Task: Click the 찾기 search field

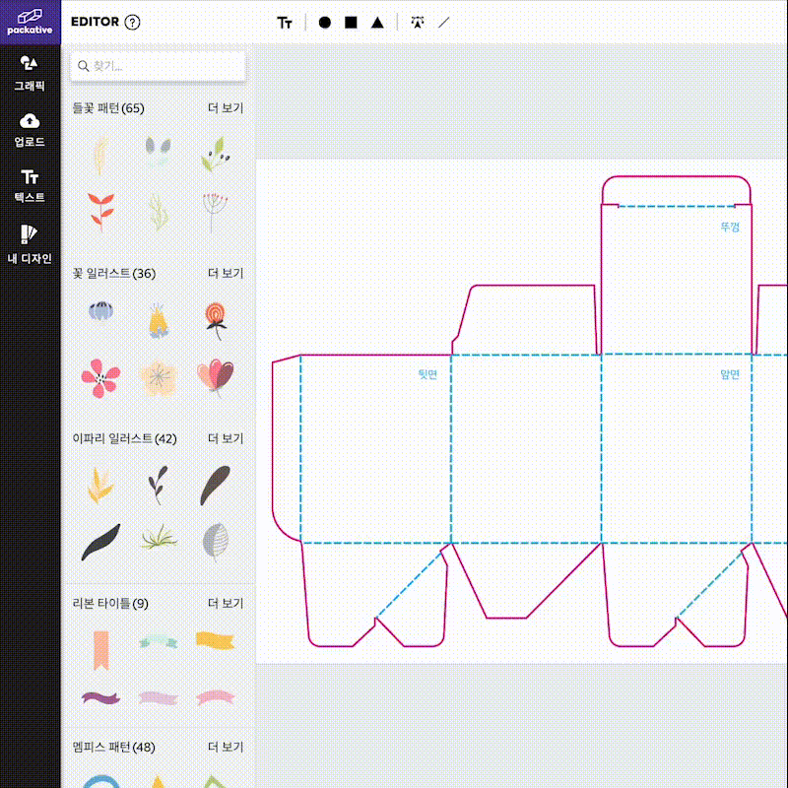Action: pos(158,66)
